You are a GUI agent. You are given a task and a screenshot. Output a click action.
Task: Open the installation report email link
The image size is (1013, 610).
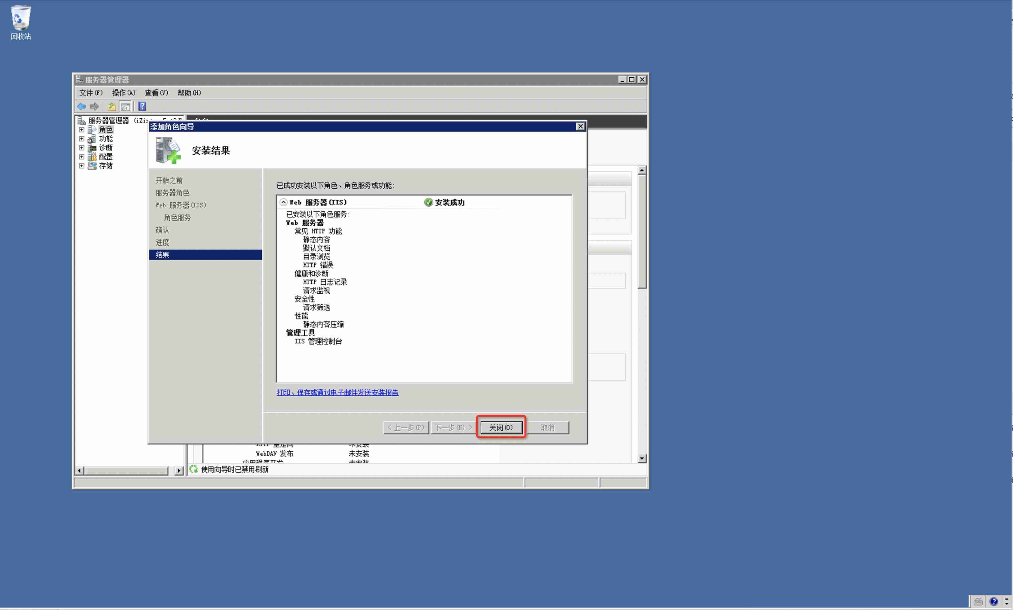click(x=337, y=393)
